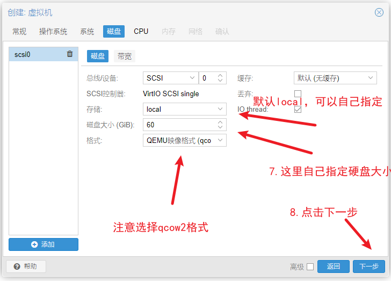
Task: Switch to the CPU tab
Action: point(141,31)
